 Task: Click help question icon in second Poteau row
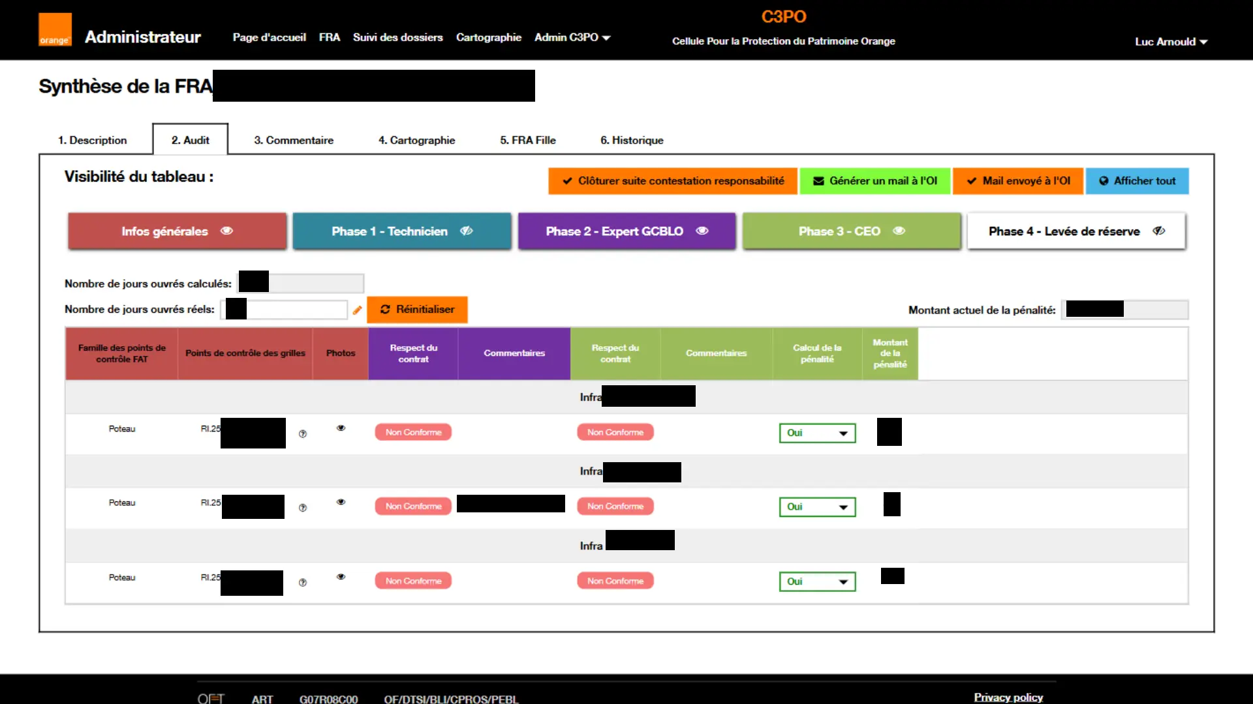point(303,508)
